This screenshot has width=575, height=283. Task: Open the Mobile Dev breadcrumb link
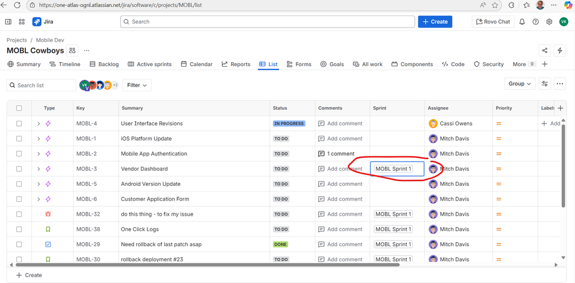pyautogui.click(x=50, y=40)
